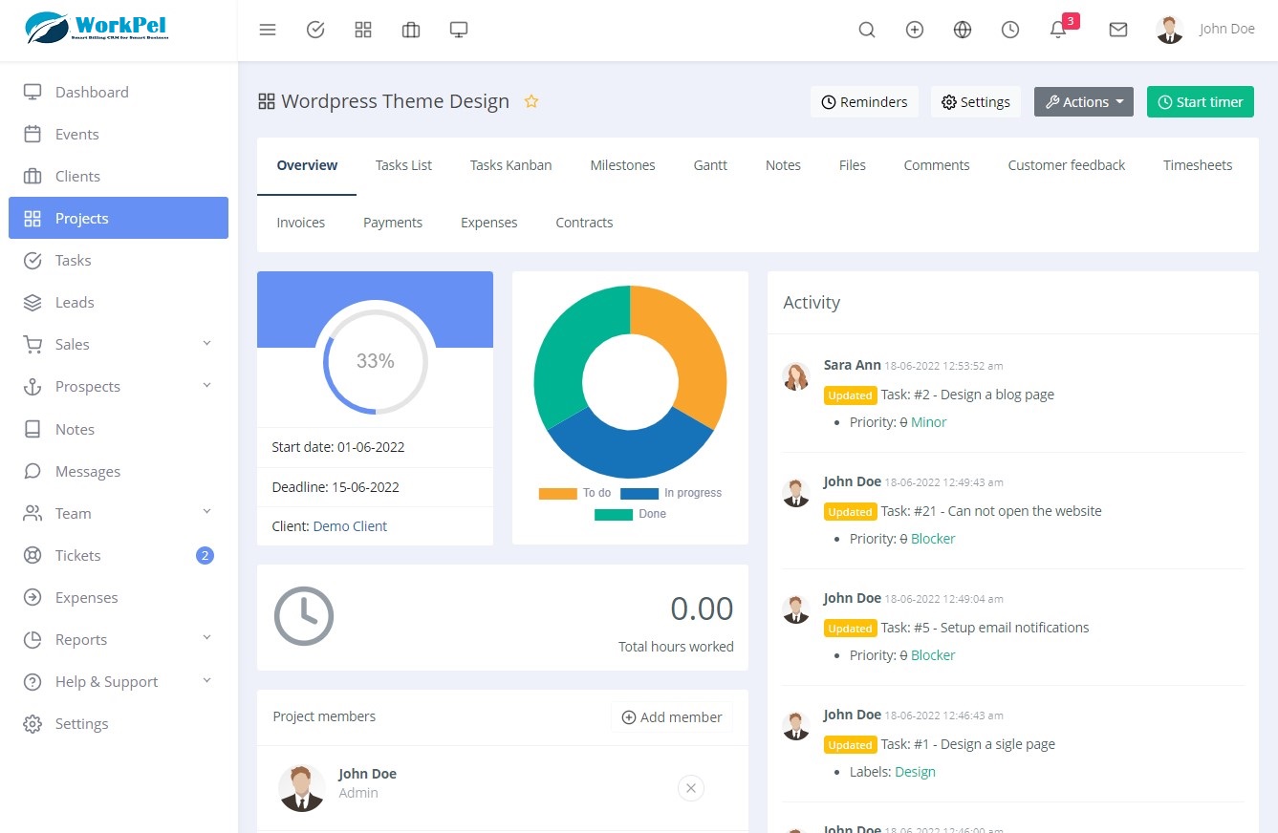Open the Gantt tab
Screen dimensions: 1278x833
710,165
